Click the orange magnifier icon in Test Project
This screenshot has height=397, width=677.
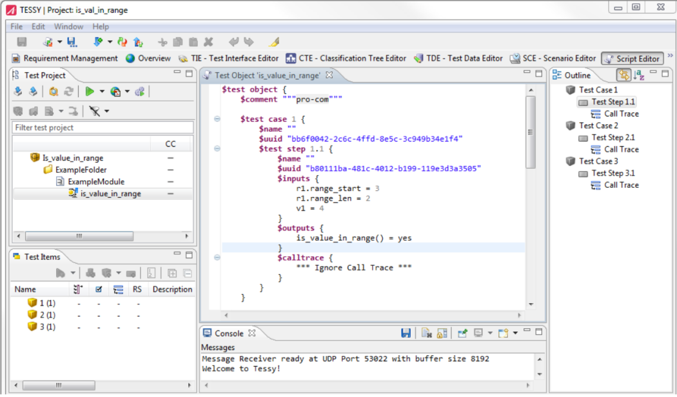coord(54,92)
